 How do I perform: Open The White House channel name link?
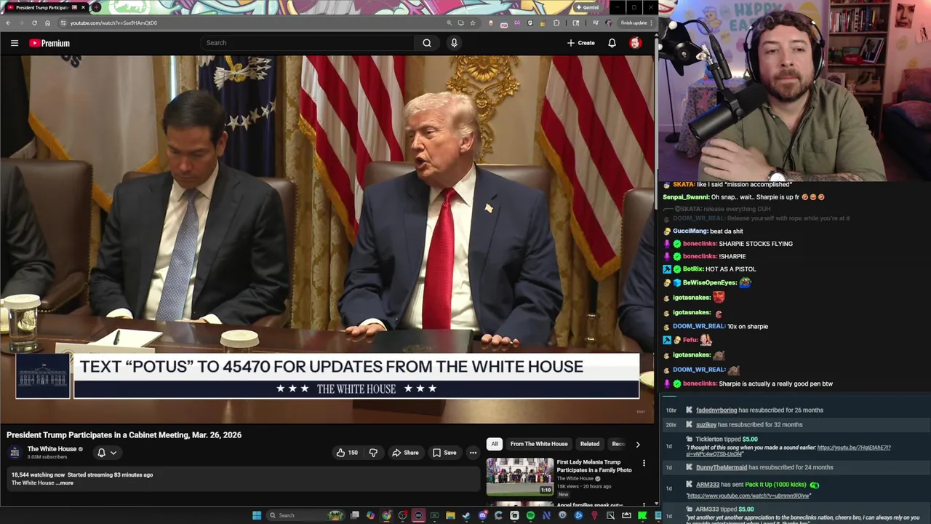pyautogui.click(x=52, y=449)
